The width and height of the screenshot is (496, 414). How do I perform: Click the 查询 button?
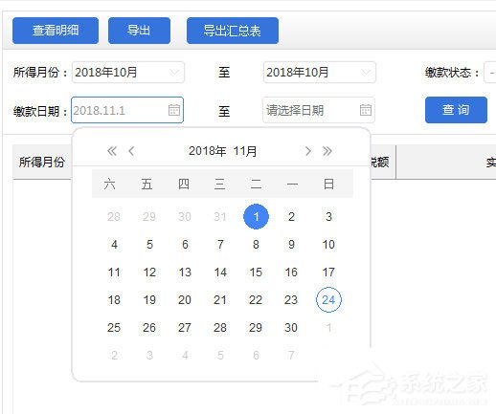click(x=456, y=110)
